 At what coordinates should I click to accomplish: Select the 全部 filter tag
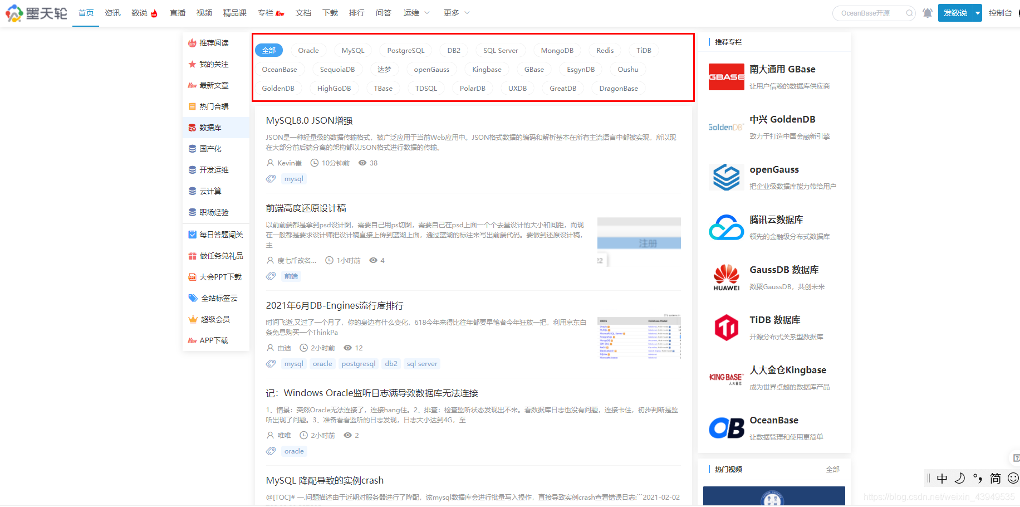point(269,51)
